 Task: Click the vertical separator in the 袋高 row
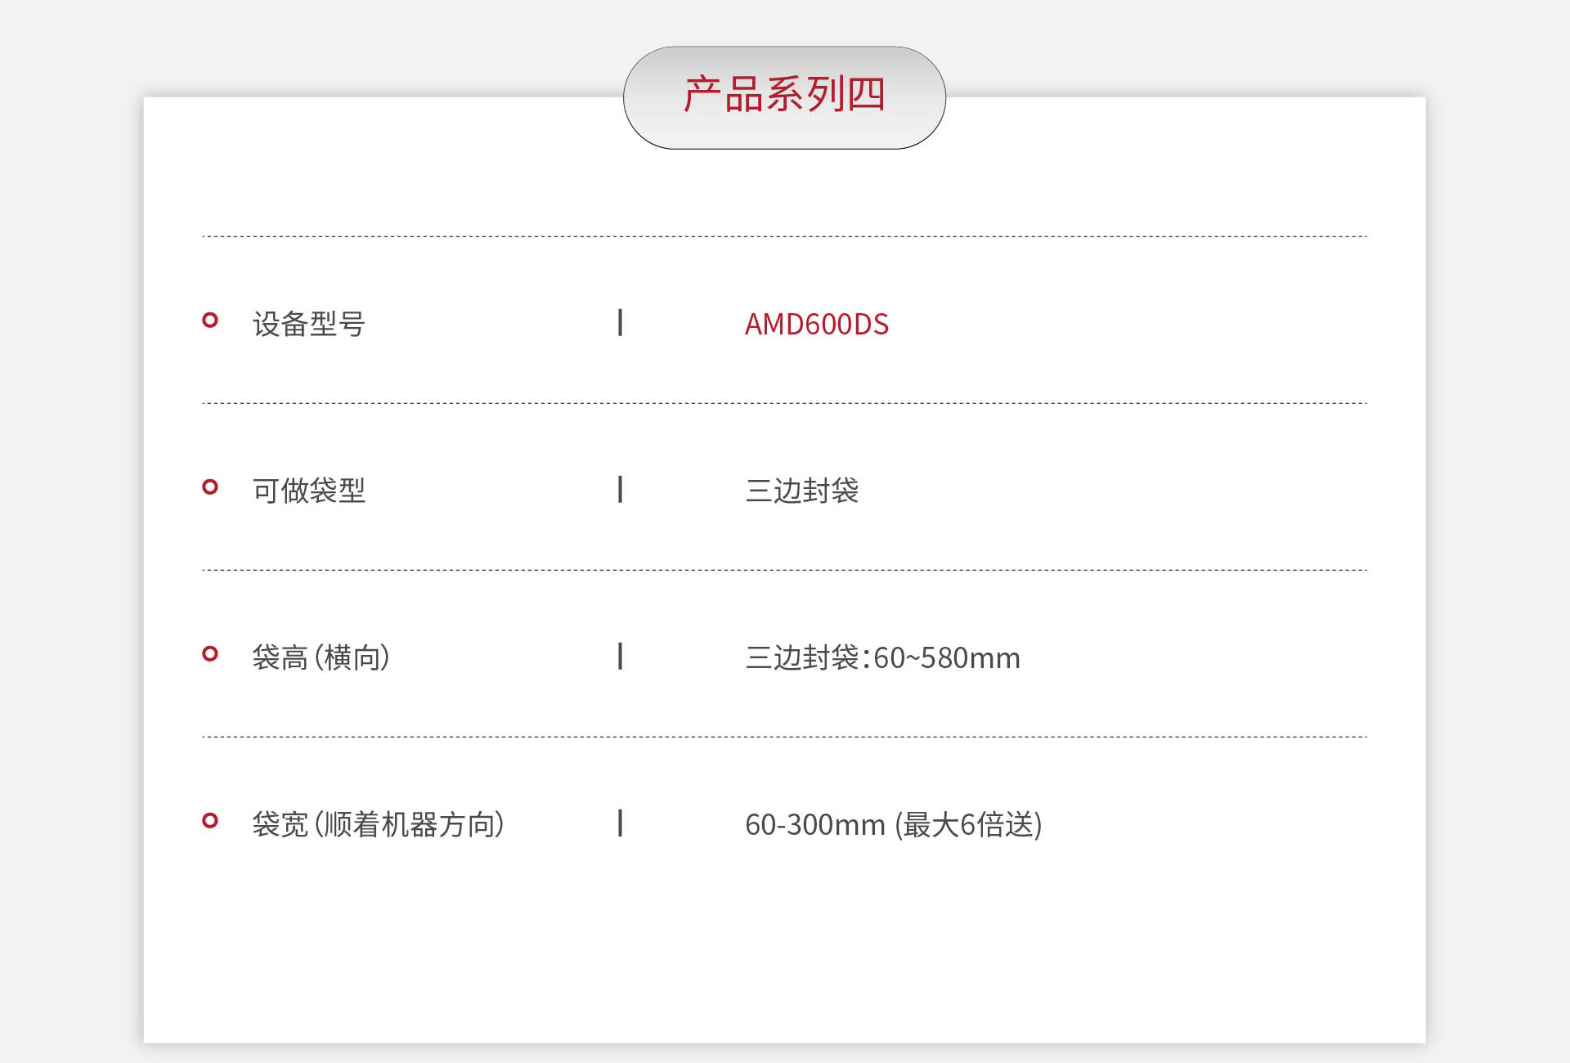620,657
